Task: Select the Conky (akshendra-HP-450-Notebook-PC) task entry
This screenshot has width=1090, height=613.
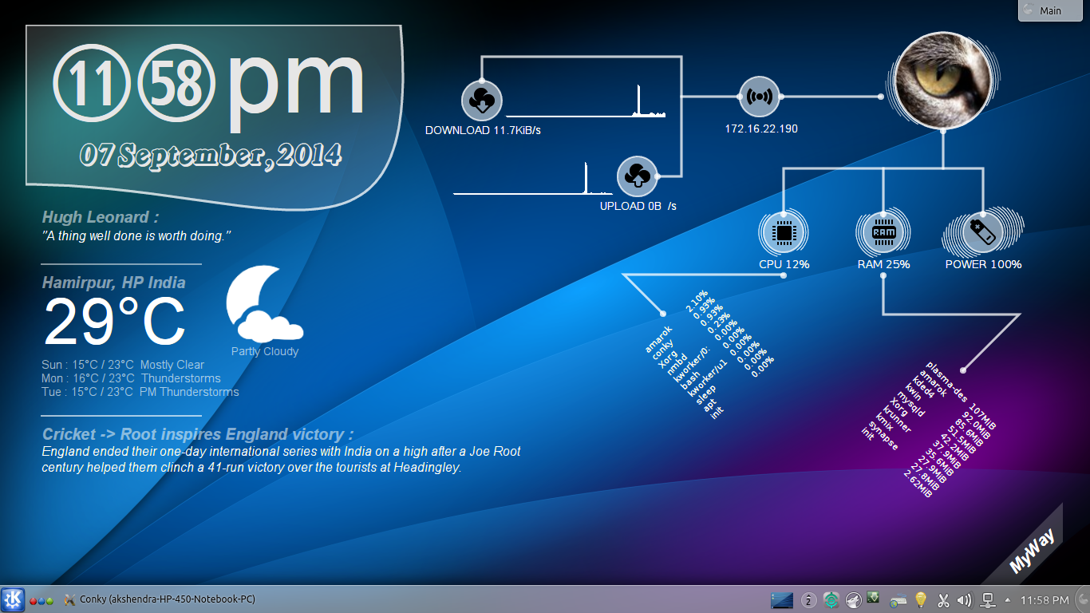Action: 160,599
